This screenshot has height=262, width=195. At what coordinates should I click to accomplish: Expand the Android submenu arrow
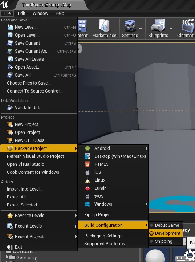pos(146,148)
